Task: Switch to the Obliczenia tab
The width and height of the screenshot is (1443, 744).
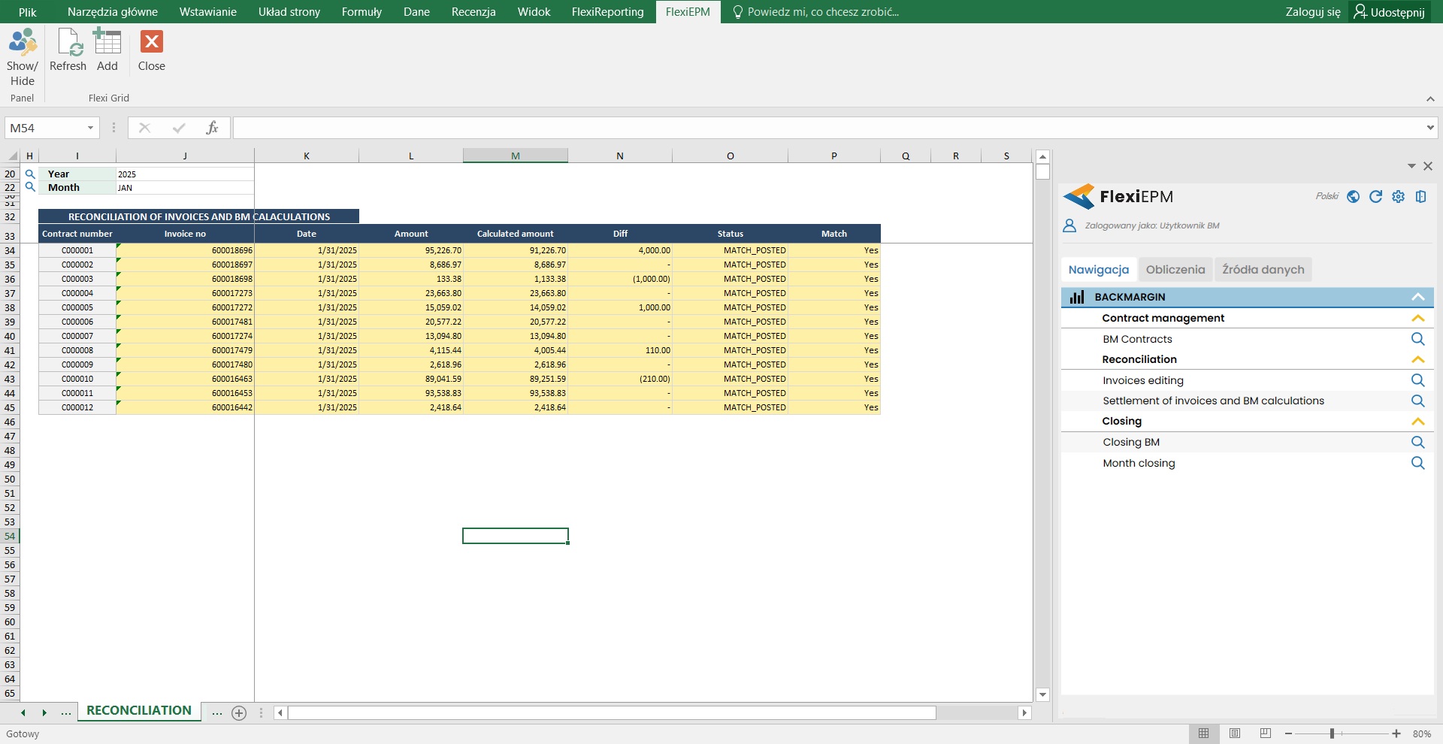Action: click(1175, 270)
